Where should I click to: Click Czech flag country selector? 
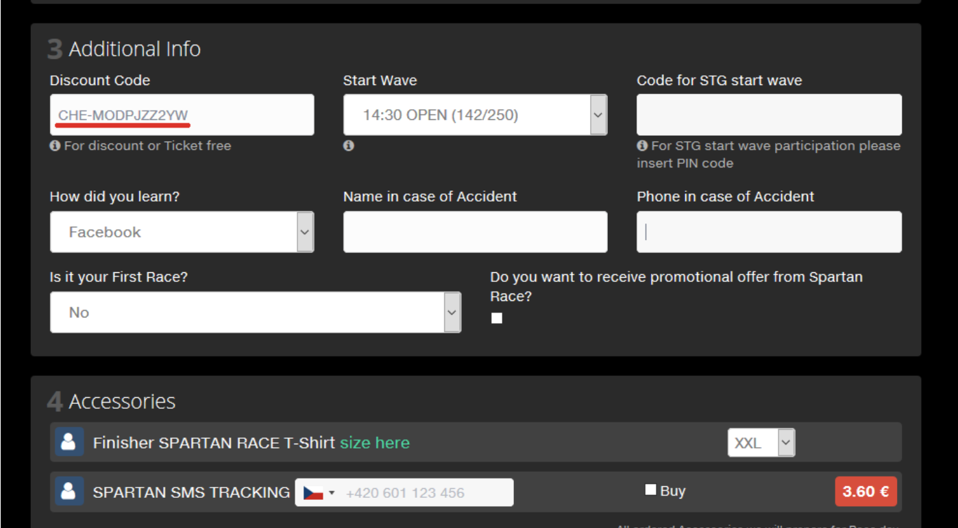[x=319, y=492]
